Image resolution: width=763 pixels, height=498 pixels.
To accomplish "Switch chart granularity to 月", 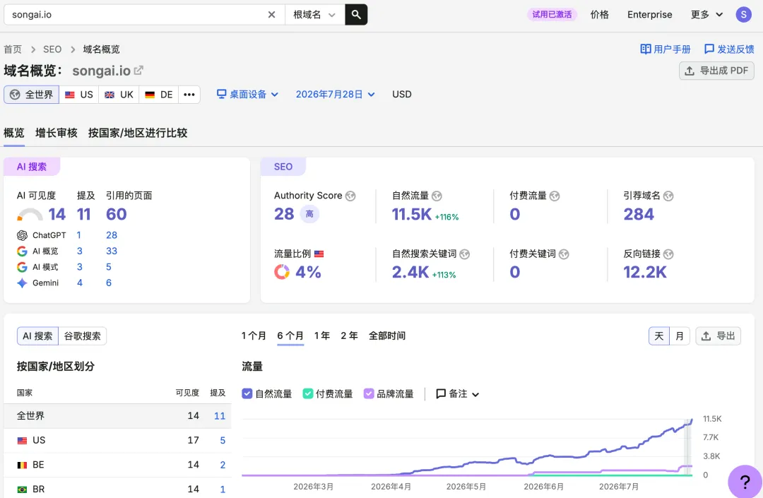I will tap(680, 336).
